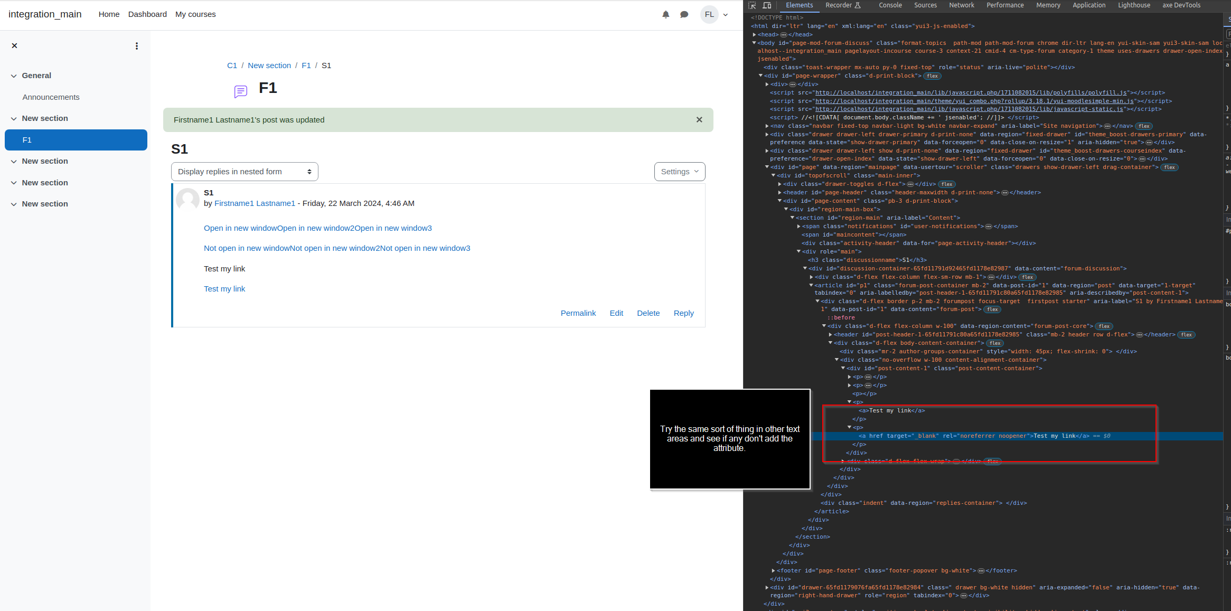Switch to the Sources tab

click(925, 5)
